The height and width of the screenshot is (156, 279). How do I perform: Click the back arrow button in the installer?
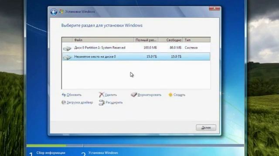click(x=54, y=12)
